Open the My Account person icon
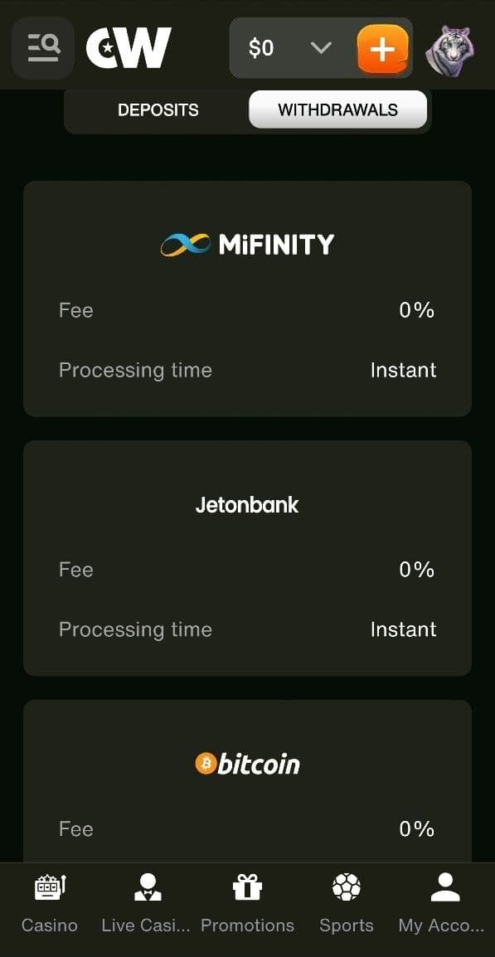This screenshot has height=957, width=495. (x=444, y=887)
